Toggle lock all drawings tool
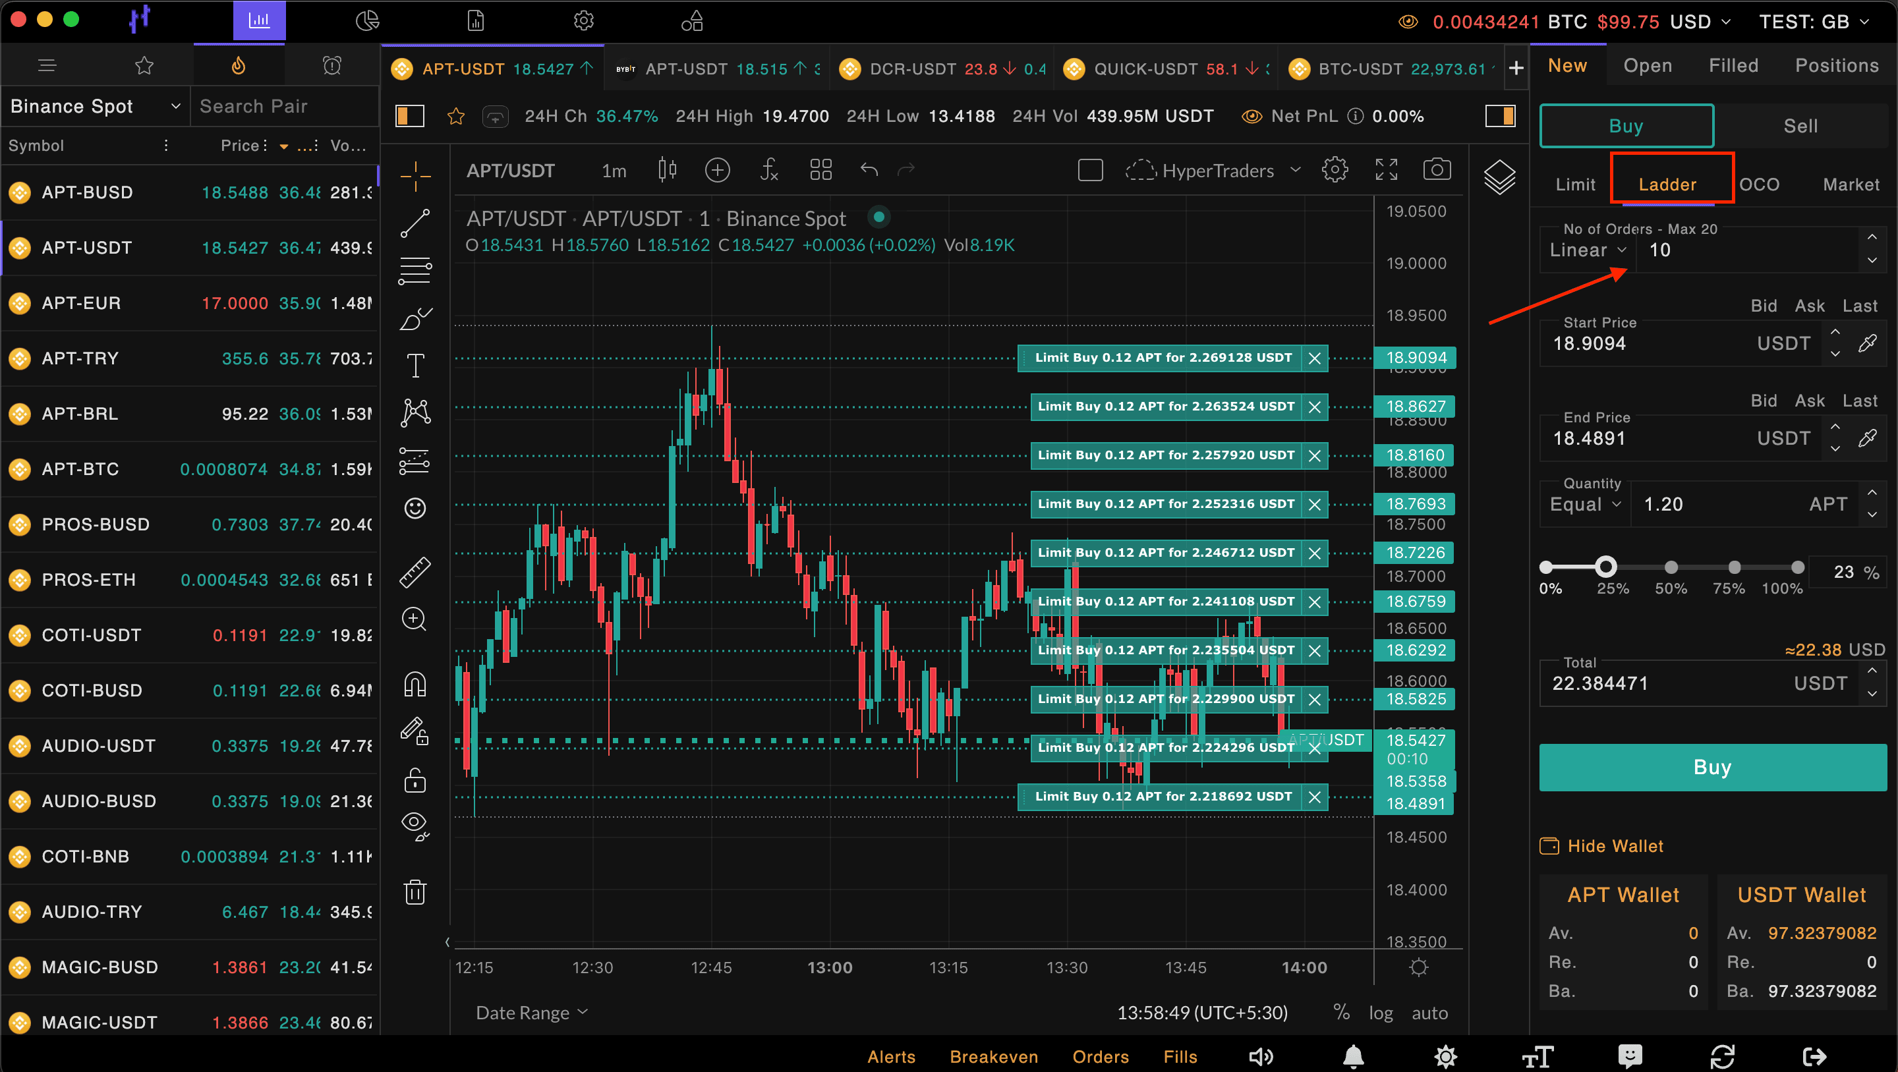 415,779
